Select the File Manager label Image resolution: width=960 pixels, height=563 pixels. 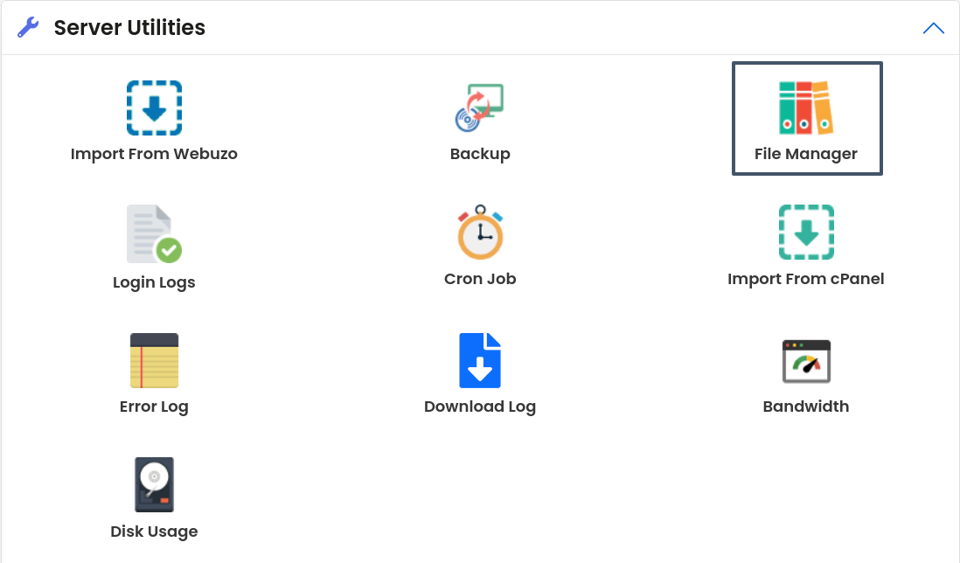(806, 154)
